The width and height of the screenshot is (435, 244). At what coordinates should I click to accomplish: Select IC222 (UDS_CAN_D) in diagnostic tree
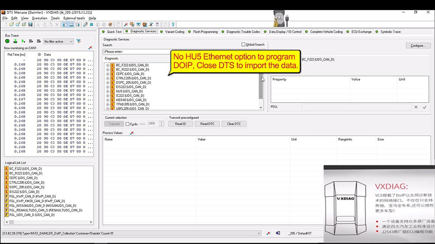(x=130, y=96)
